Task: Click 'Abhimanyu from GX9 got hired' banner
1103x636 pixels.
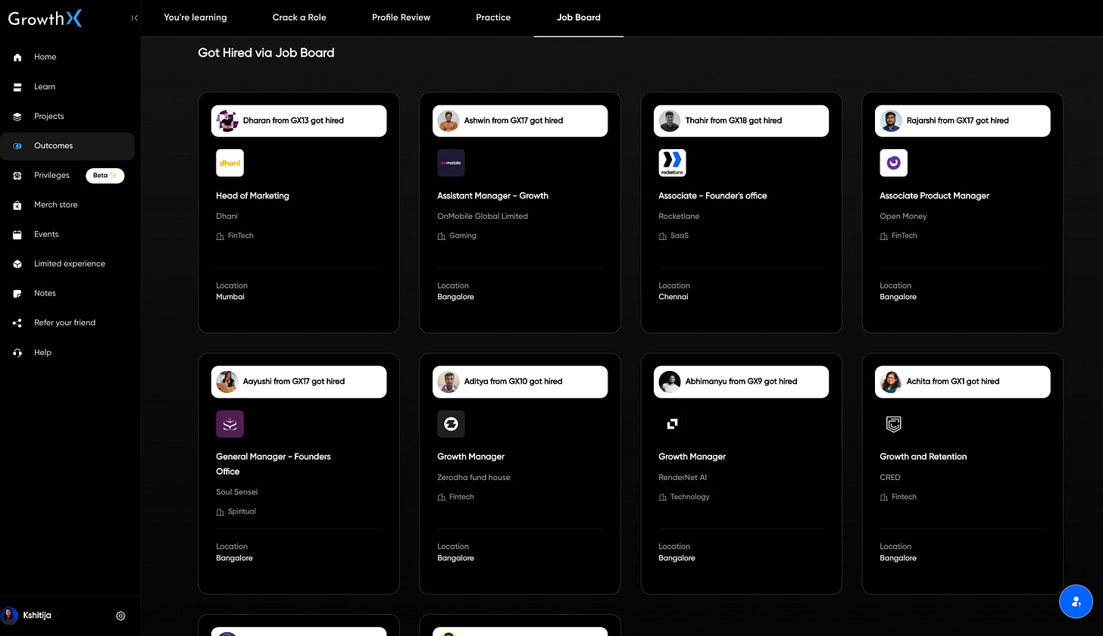Action: point(741,382)
